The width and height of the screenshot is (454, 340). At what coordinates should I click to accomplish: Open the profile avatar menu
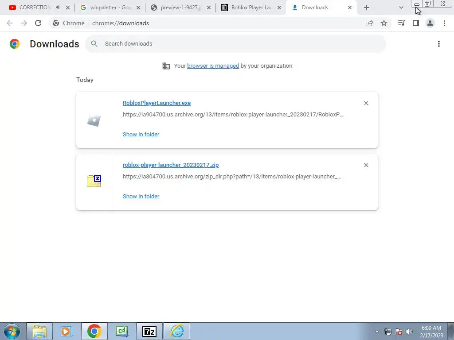click(x=430, y=23)
